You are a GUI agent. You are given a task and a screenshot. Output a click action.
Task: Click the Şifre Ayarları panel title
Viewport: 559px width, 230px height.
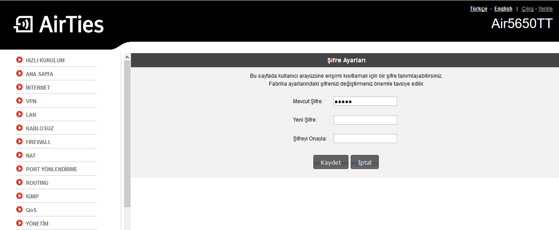point(347,60)
